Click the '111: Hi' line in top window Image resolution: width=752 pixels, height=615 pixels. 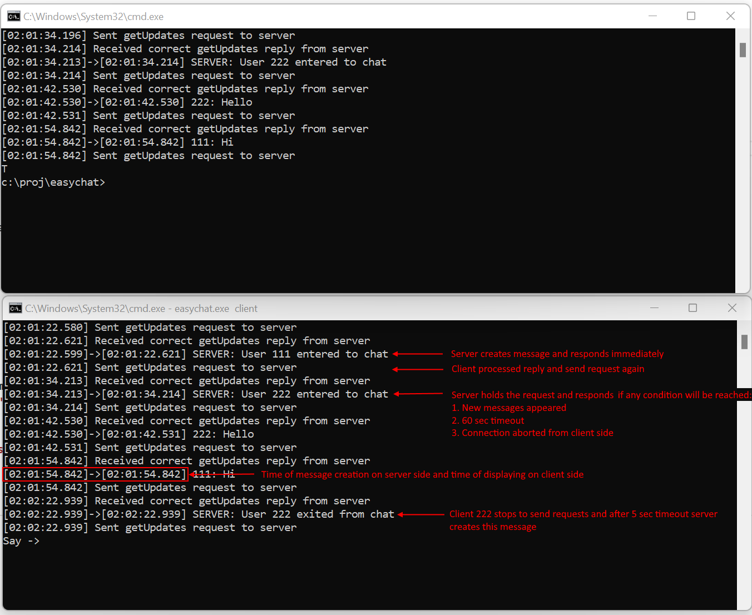point(118,142)
